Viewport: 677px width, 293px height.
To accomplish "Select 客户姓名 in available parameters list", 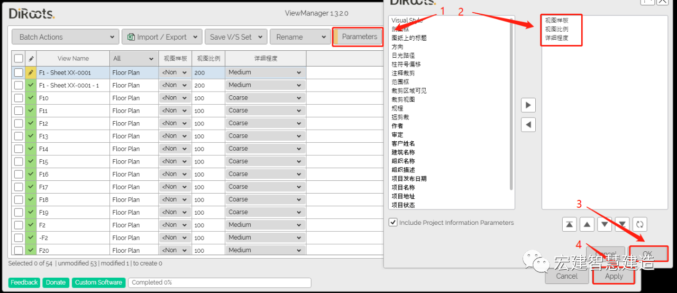I will click(x=403, y=143).
